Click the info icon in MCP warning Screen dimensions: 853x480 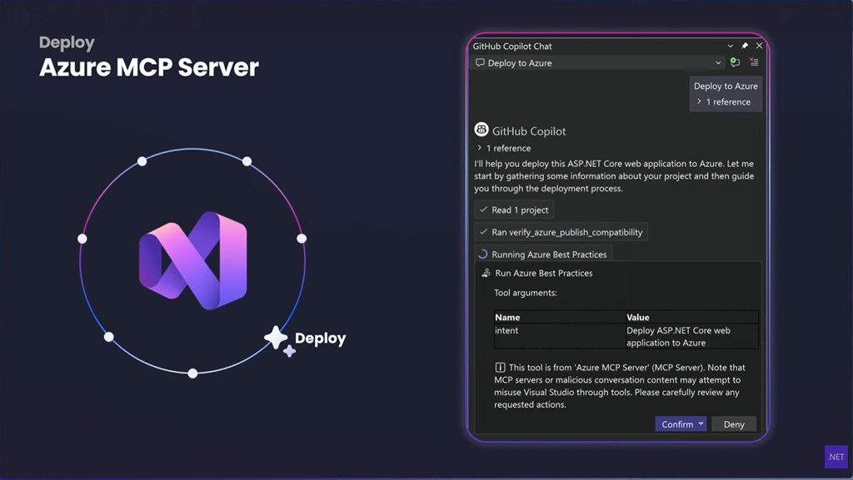pyautogui.click(x=500, y=367)
